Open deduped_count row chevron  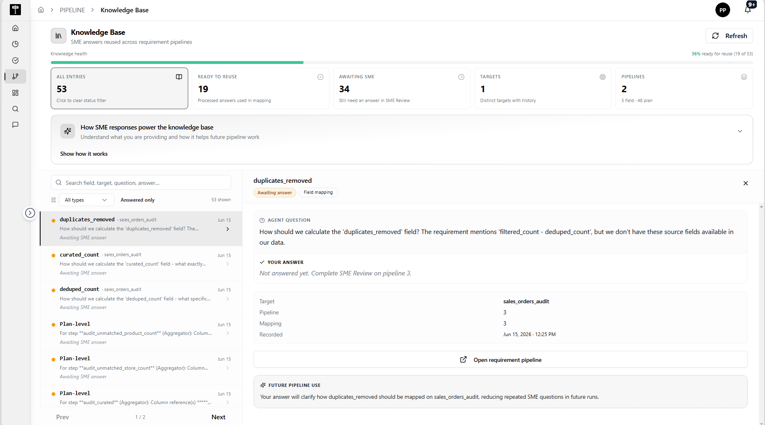(x=228, y=299)
